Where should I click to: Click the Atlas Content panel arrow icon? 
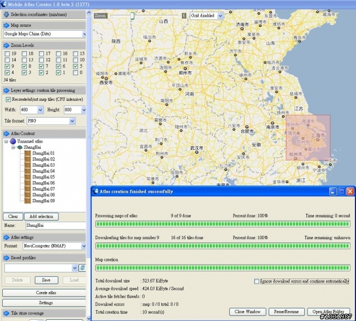click(x=6, y=134)
